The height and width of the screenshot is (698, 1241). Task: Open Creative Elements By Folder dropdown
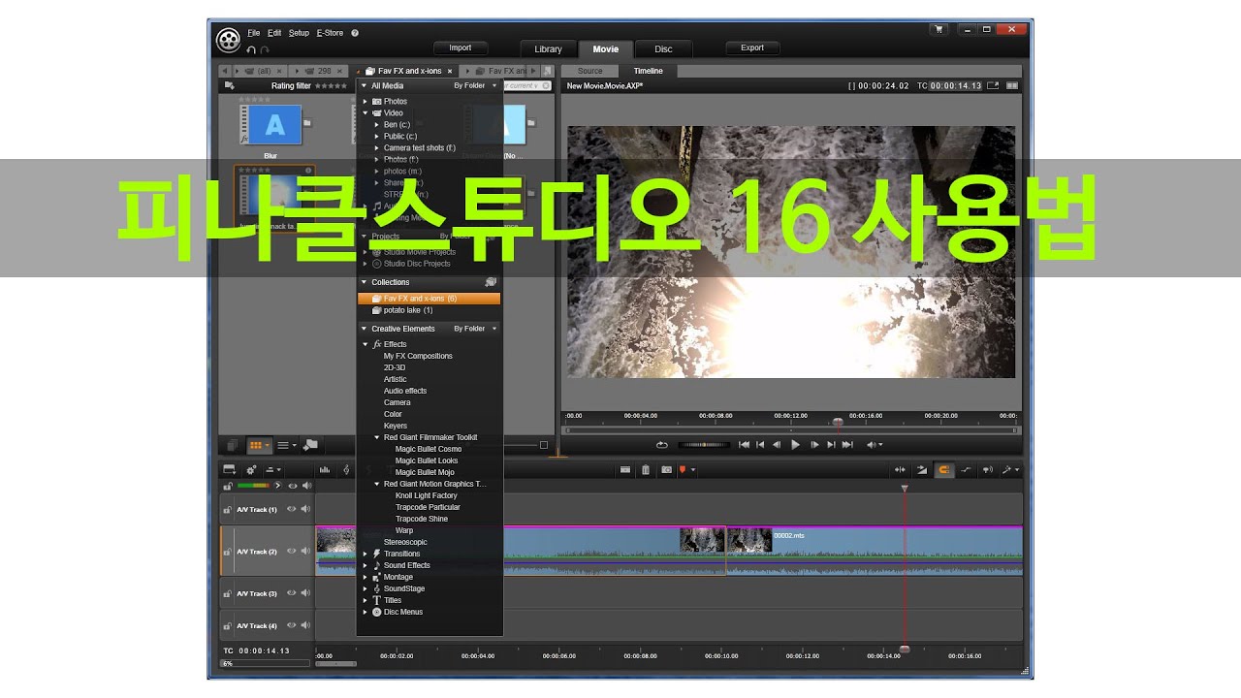pos(475,329)
